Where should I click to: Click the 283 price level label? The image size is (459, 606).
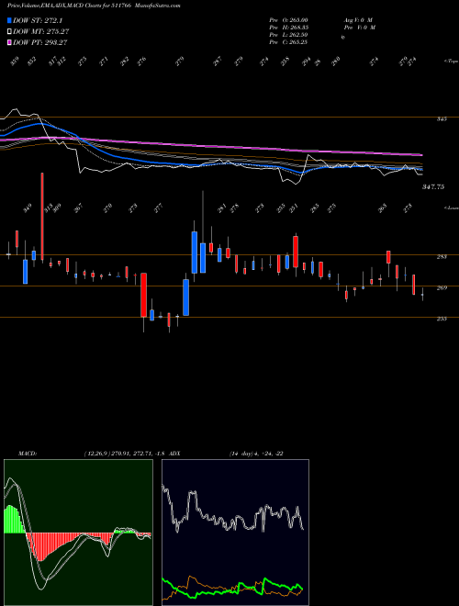click(x=442, y=256)
